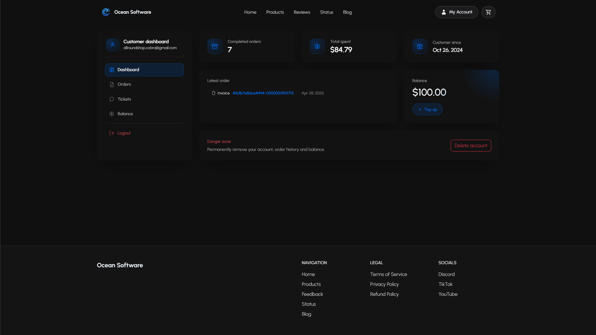
Task: Open the shopping cart icon
Action: click(488, 12)
